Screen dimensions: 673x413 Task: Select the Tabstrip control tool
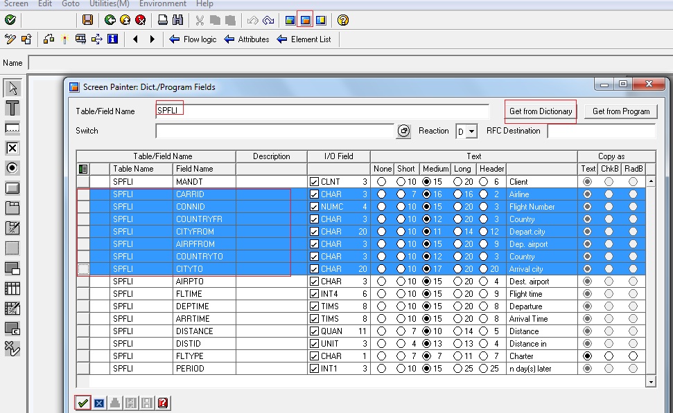[x=12, y=208]
